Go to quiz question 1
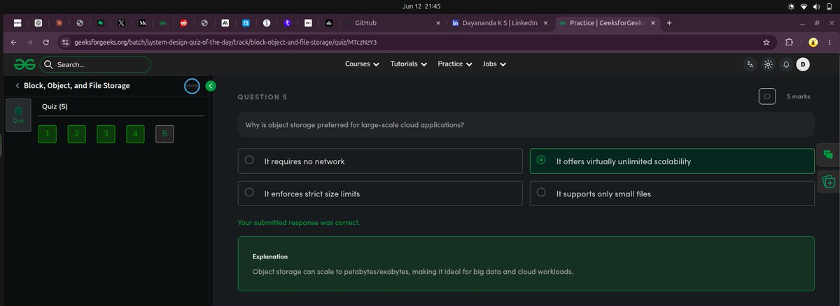Viewport: 840px width, 306px height. 47,134
